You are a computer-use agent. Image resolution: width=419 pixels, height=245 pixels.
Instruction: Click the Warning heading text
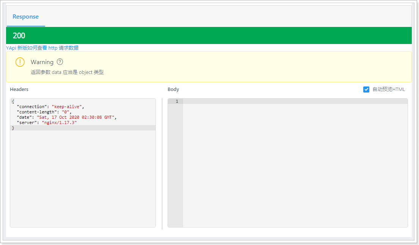[x=42, y=62]
